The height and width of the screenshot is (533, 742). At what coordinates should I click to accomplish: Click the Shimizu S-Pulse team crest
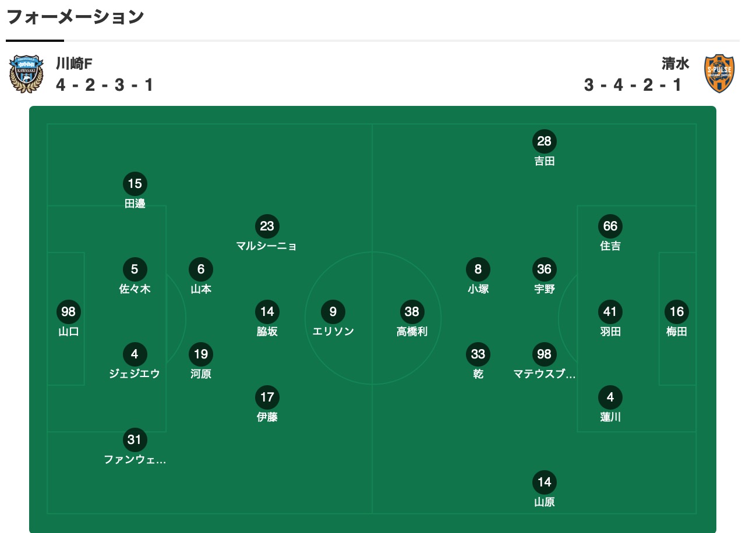[x=719, y=74]
